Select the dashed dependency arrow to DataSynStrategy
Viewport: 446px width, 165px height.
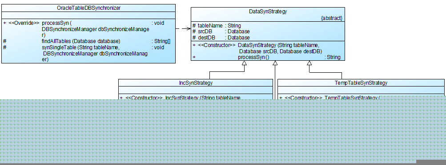(x=183, y=29)
